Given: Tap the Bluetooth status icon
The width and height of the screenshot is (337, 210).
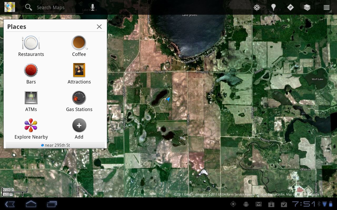Looking at the screenshot, I should click(x=319, y=204).
